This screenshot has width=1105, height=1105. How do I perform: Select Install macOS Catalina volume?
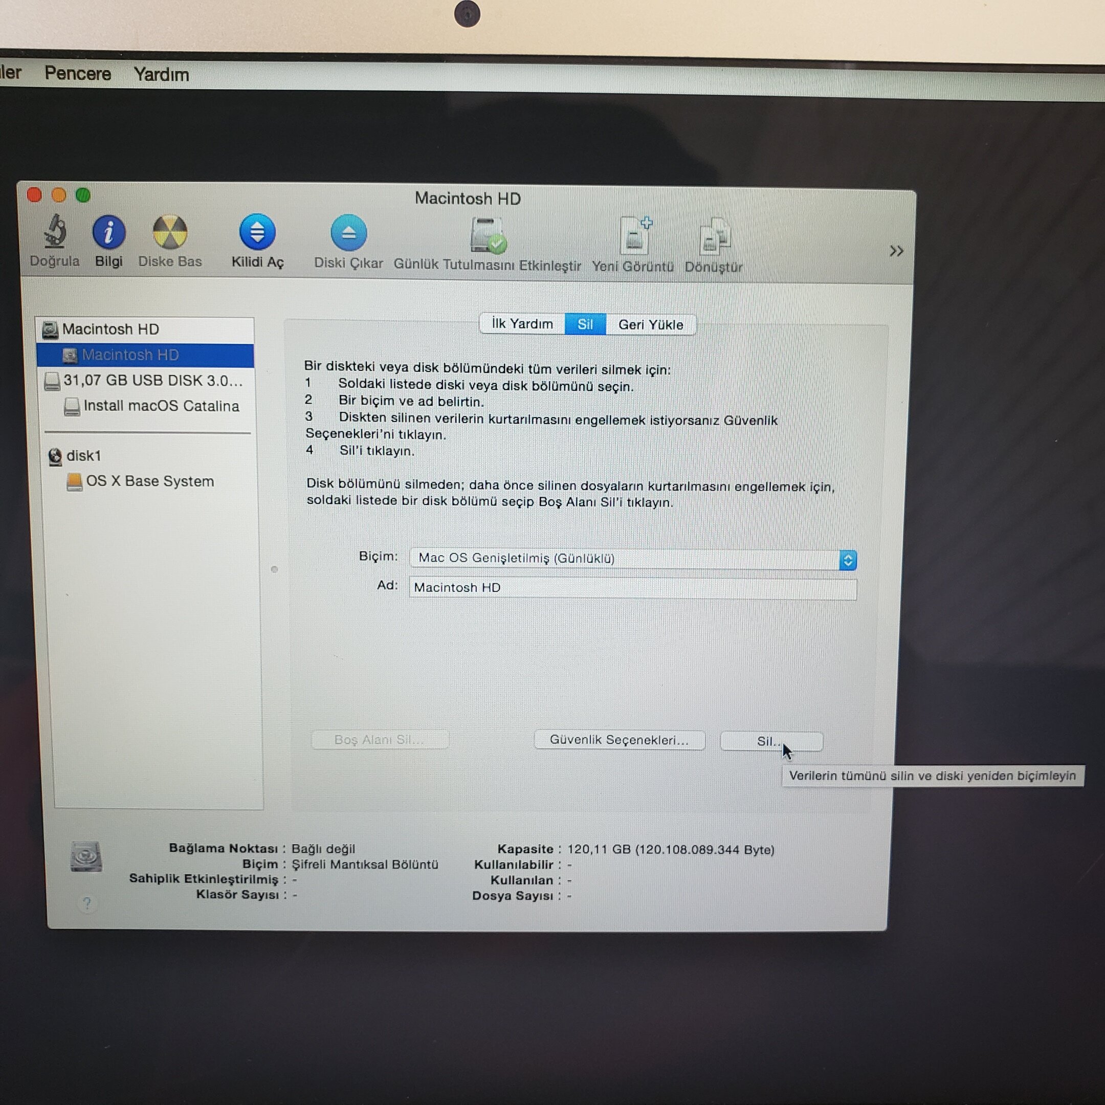[x=161, y=407]
